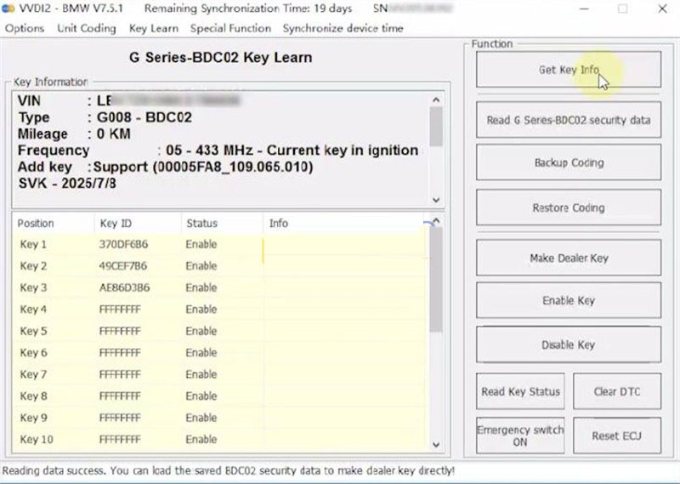Click the Reset ECU button
The height and width of the screenshot is (484, 680).
click(x=617, y=436)
